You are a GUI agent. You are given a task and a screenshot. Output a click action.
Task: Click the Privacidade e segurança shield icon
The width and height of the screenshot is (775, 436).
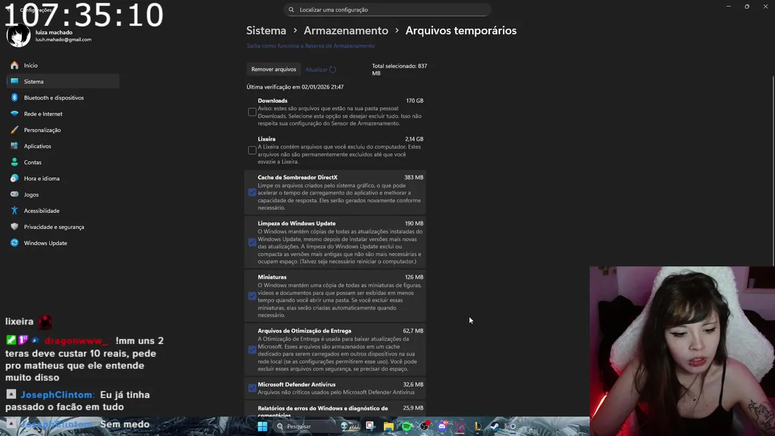(x=15, y=226)
